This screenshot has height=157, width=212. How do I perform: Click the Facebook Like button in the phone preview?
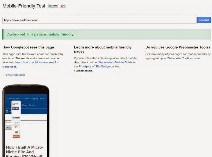tap(16, 108)
